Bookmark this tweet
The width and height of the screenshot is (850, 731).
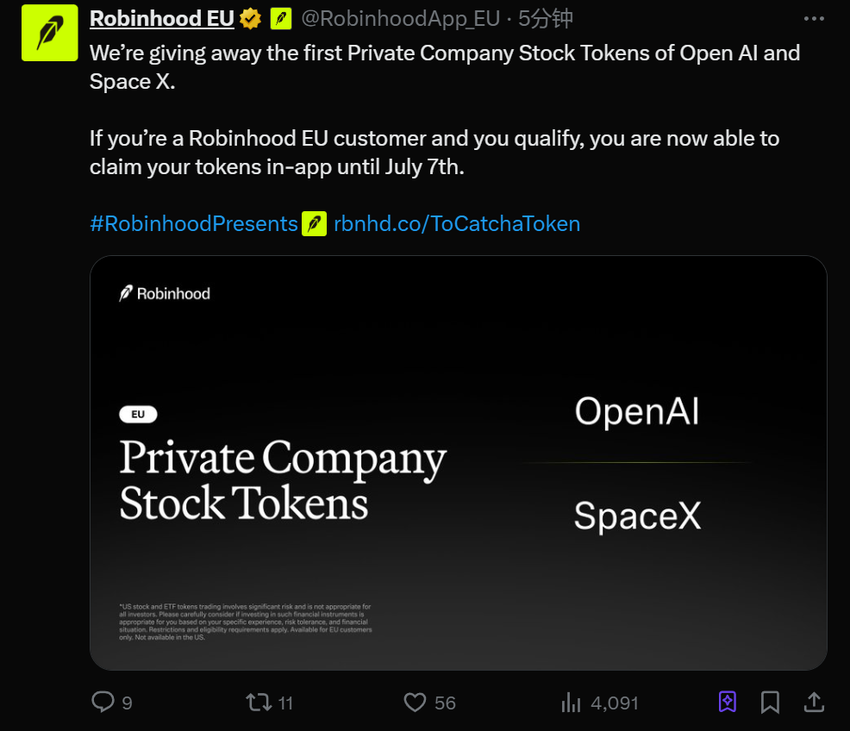[x=770, y=703]
